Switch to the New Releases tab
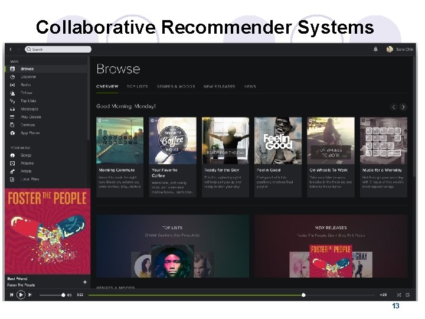This screenshot has height=319, width=425. (x=219, y=86)
